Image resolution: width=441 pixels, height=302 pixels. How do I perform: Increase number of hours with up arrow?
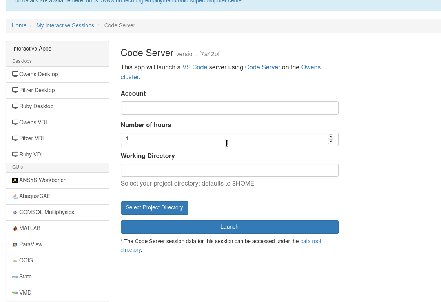(x=331, y=137)
